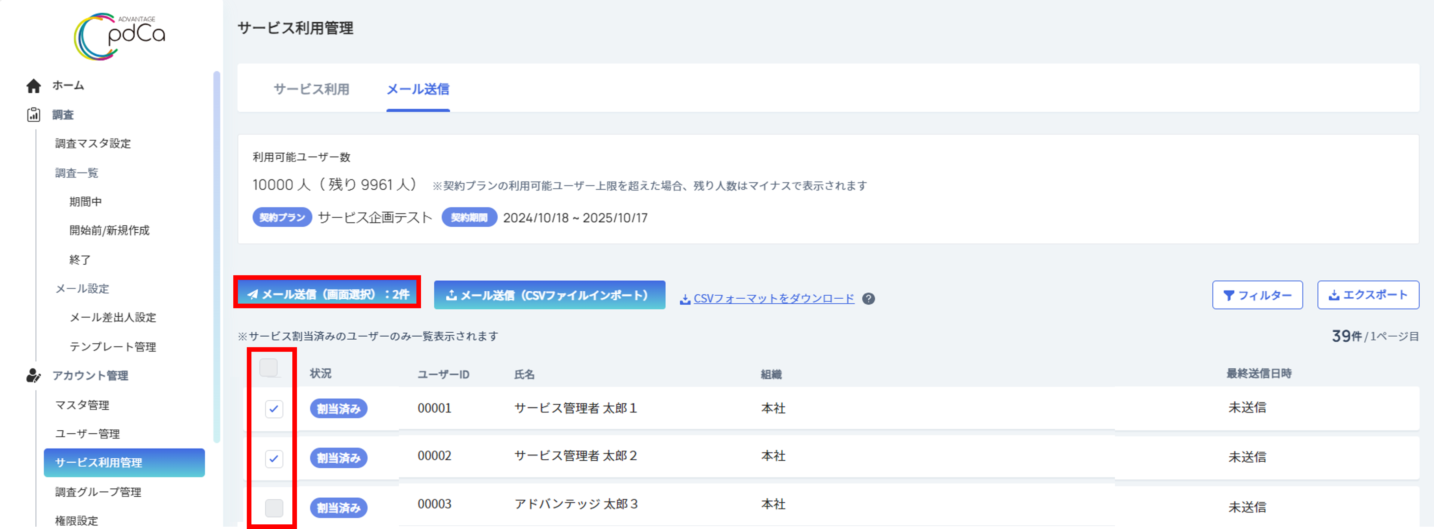This screenshot has height=529, width=1434.
Task: Click user ID 00001 cell
Action: (x=434, y=408)
